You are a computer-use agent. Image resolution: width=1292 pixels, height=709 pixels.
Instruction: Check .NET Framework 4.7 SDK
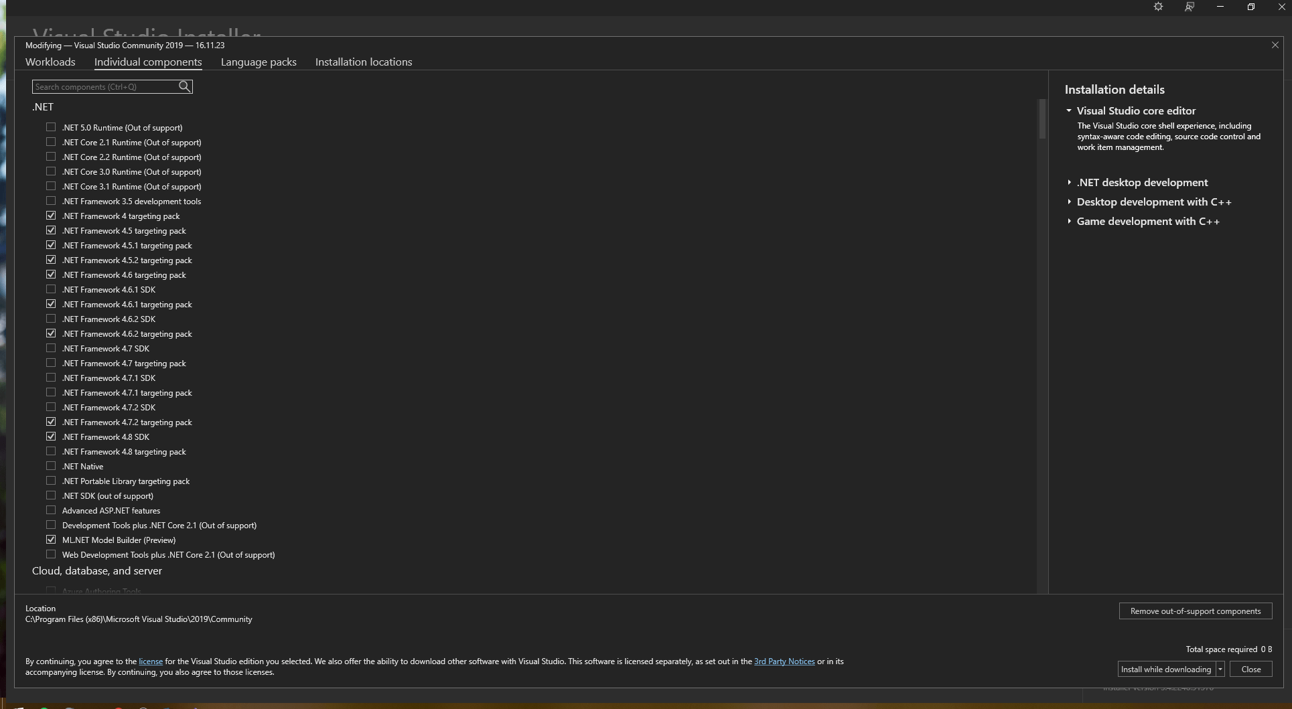(51, 348)
